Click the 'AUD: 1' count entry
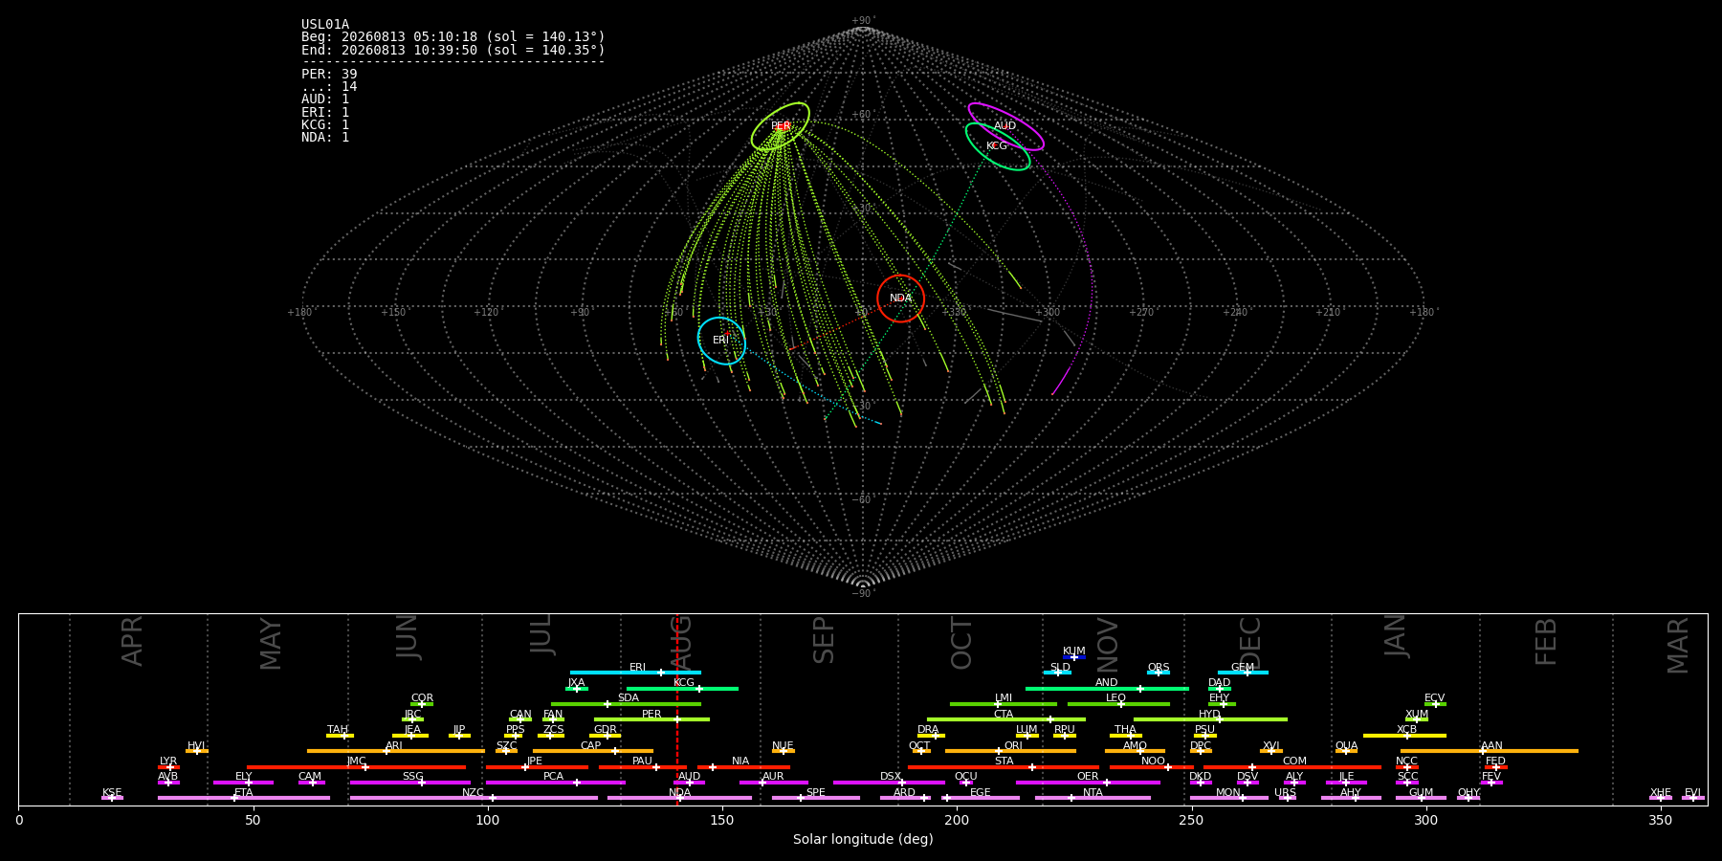The width and height of the screenshot is (1722, 861). (x=325, y=99)
